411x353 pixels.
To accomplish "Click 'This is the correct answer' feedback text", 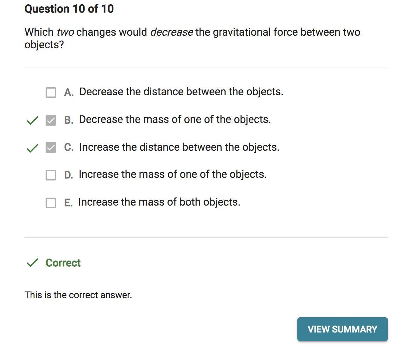I will point(79,295).
